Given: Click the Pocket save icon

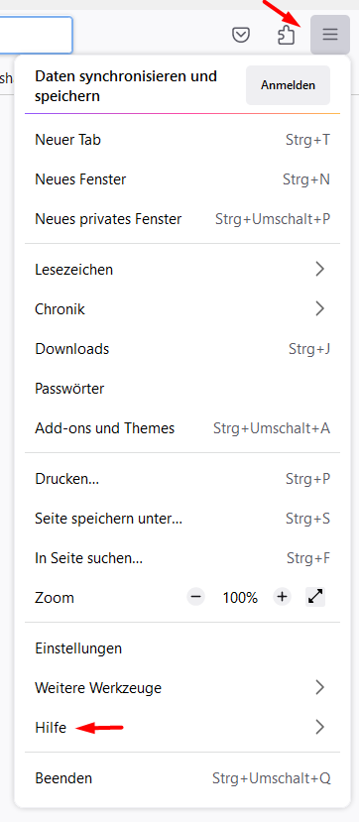Looking at the screenshot, I should [x=241, y=35].
